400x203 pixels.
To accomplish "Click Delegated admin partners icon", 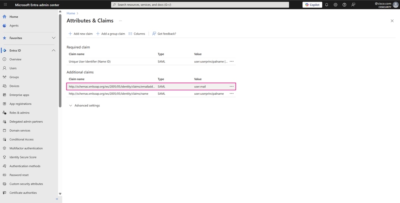I will [x=4, y=122].
